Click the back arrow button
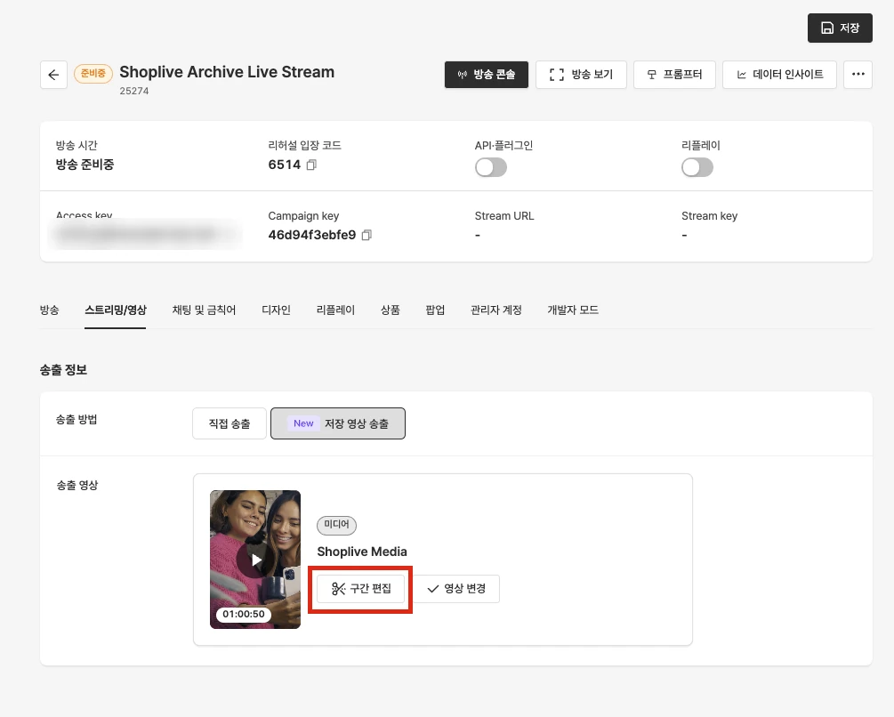 pos(53,75)
